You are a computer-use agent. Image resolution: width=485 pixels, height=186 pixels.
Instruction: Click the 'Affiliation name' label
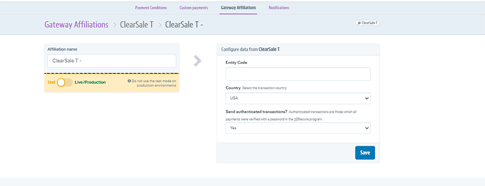pos(62,49)
